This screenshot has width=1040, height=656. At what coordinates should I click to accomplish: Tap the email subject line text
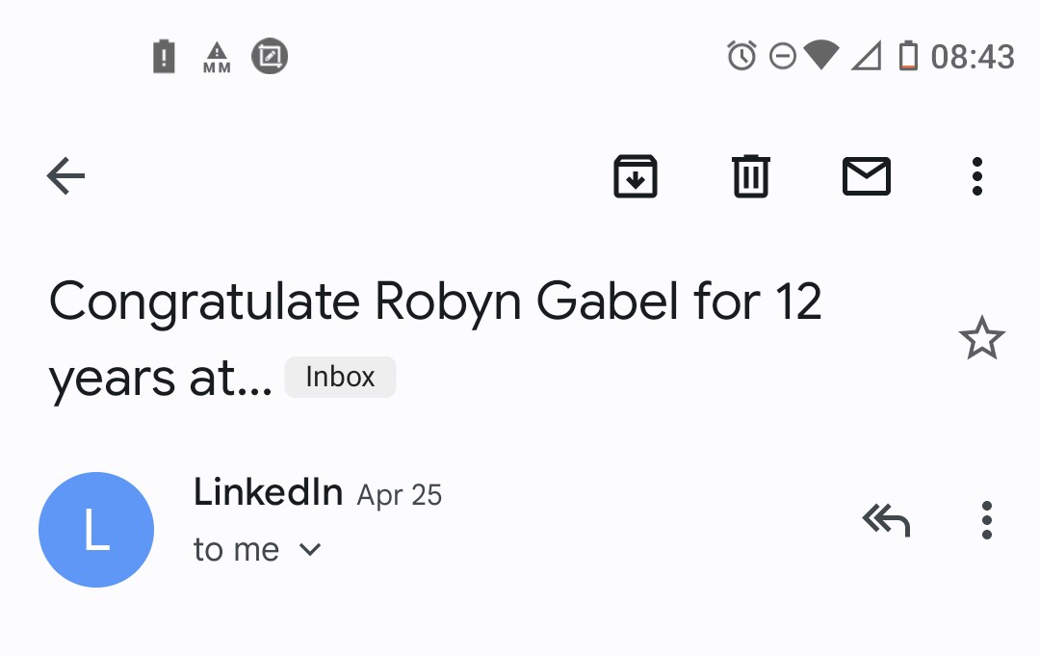pyautogui.click(x=434, y=302)
